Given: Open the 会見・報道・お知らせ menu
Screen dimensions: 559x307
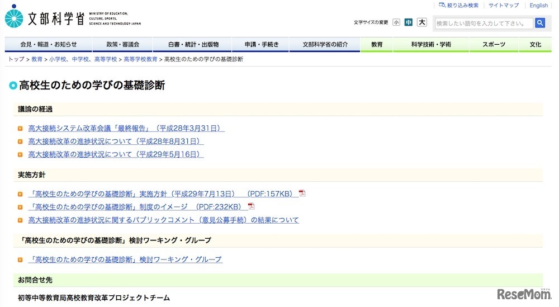Looking at the screenshot, I should (49, 45).
